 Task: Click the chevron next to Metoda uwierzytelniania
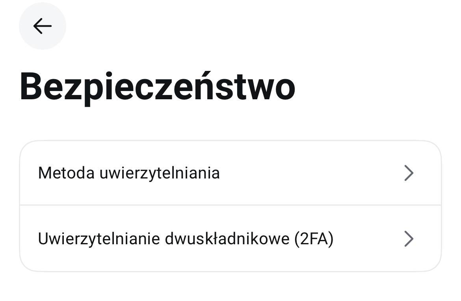(x=409, y=173)
